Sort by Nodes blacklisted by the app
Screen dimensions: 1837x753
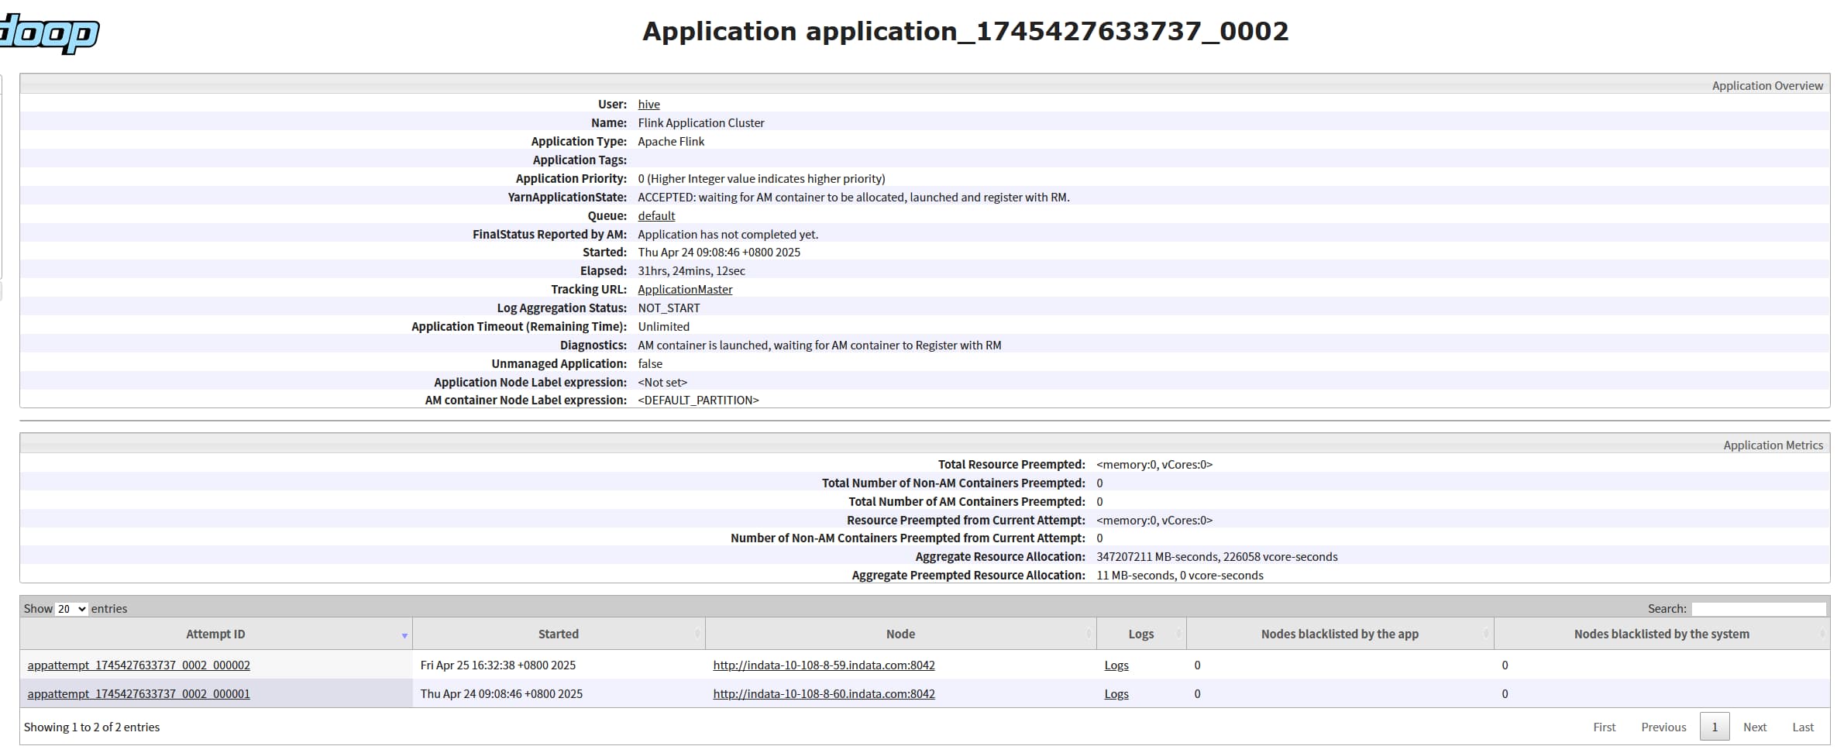(1340, 634)
